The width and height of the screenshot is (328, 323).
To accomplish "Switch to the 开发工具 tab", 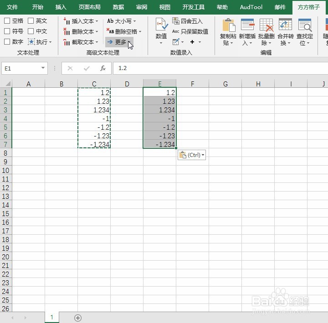I will click(x=193, y=7).
